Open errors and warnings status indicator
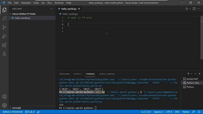Screen dimensions: 203x114 tap(30, 112)
